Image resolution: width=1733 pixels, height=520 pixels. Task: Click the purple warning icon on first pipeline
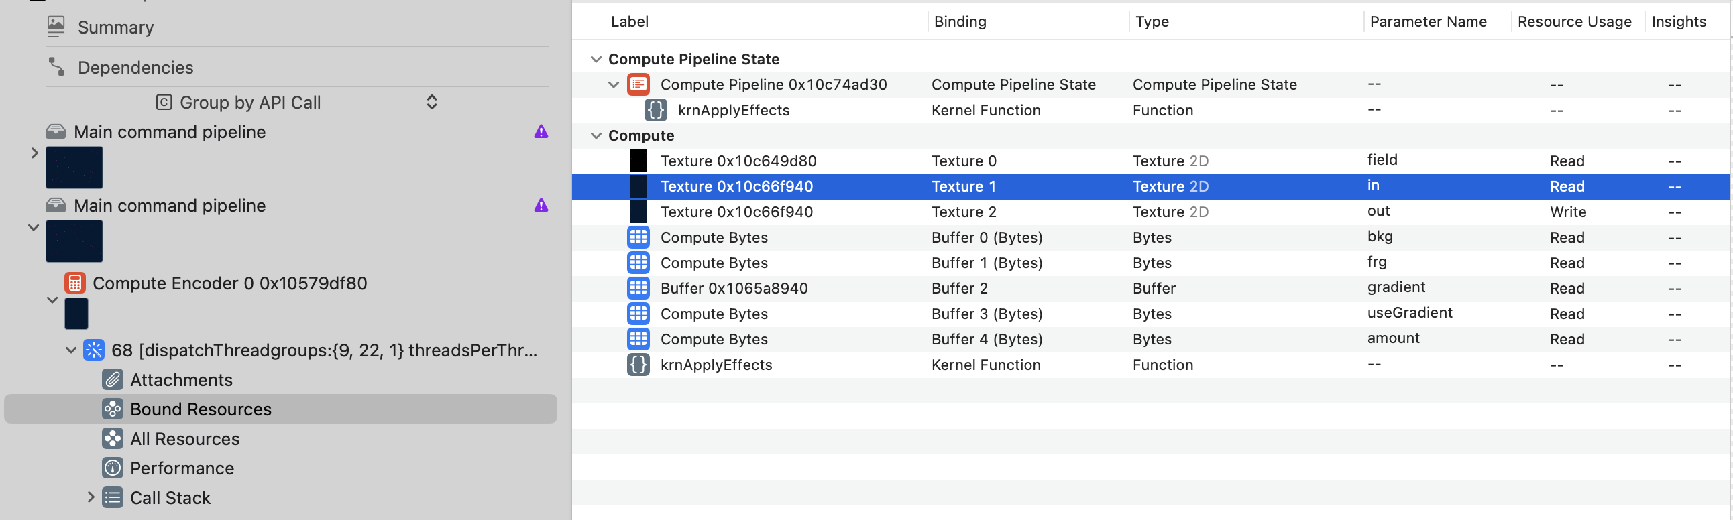541,132
